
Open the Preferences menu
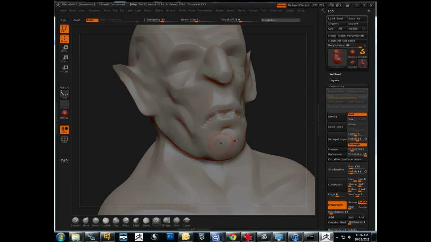pyautogui.click(x=205, y=11)
